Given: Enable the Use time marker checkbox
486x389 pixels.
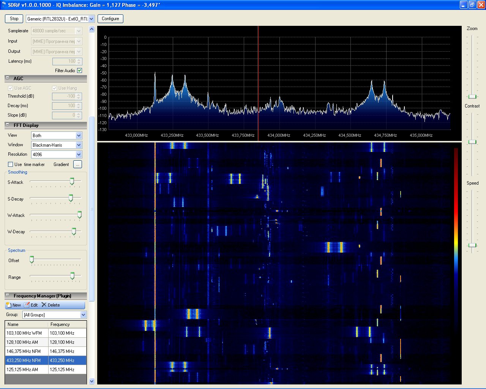Looking at the screenshot, I should [x=11, y=164].
